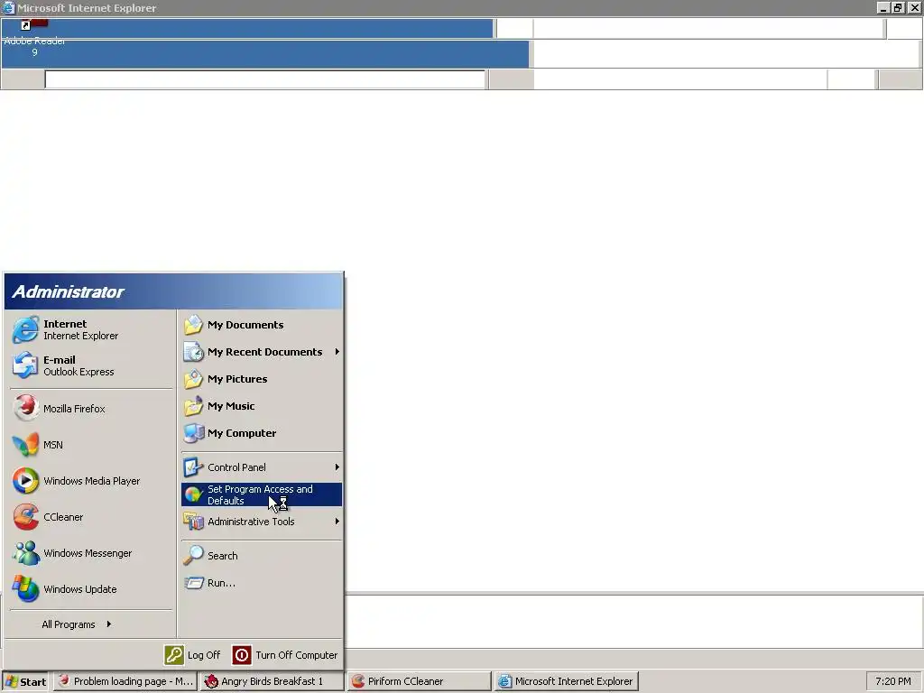The width and height of the screenshot is (924, 693).
Task: Switch to Microsoft Internet Explorer taskbar button
Action: point(567,681)
